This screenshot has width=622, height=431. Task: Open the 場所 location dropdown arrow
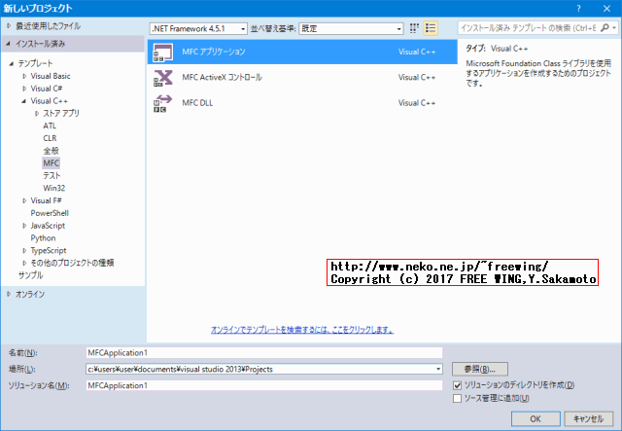click(438, 369)
